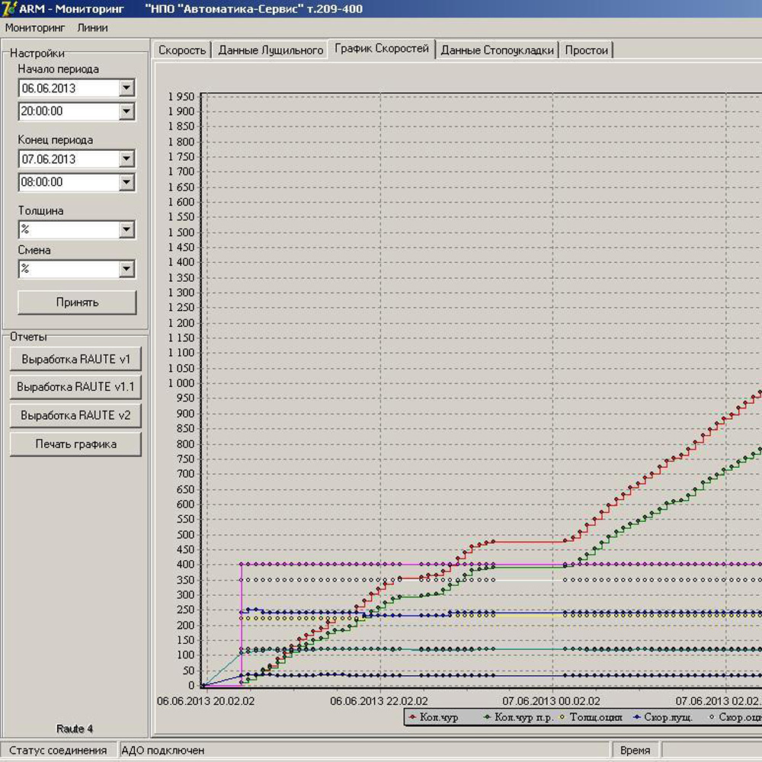Generate the Выработка RAUTE v2 report
762x762 pixels.
(75, 415)
